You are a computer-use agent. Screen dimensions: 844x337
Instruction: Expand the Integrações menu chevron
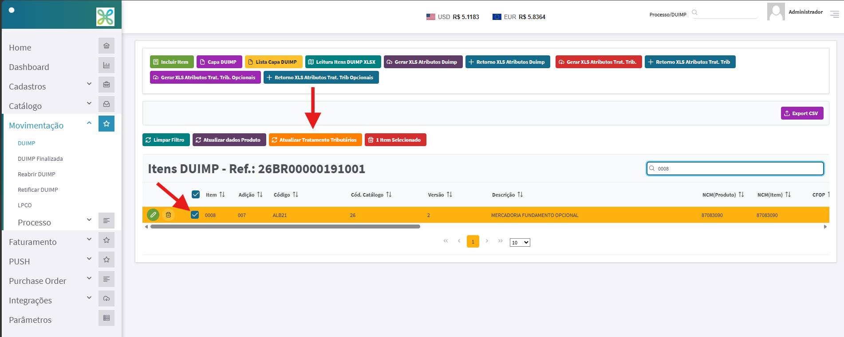(89, 298)
